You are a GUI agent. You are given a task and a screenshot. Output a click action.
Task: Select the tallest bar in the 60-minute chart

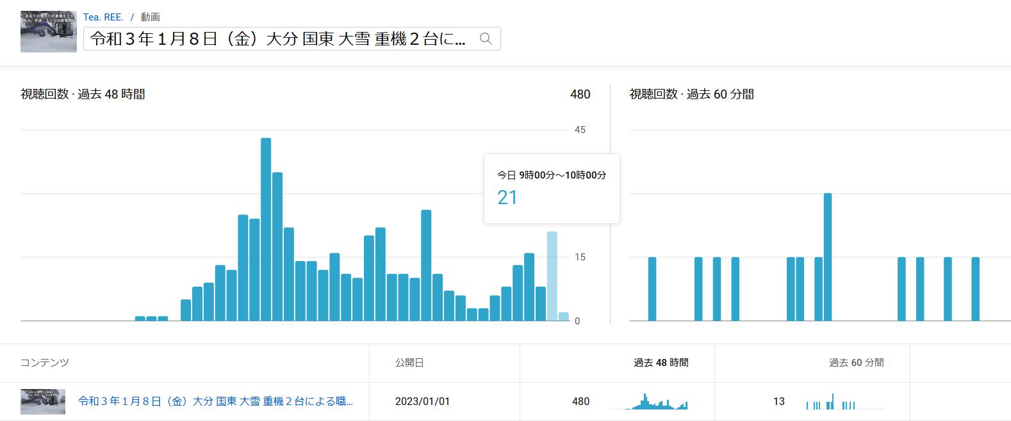tap(827, 257)
